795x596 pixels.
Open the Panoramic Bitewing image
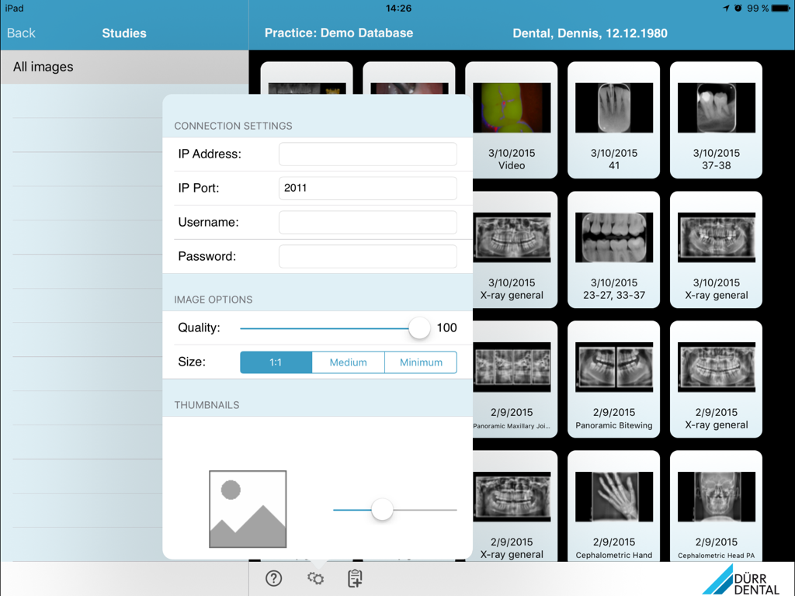pos(613,378)
